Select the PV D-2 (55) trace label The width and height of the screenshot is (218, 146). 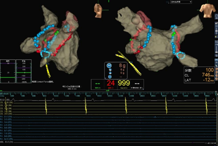click(x=6, y=117)
